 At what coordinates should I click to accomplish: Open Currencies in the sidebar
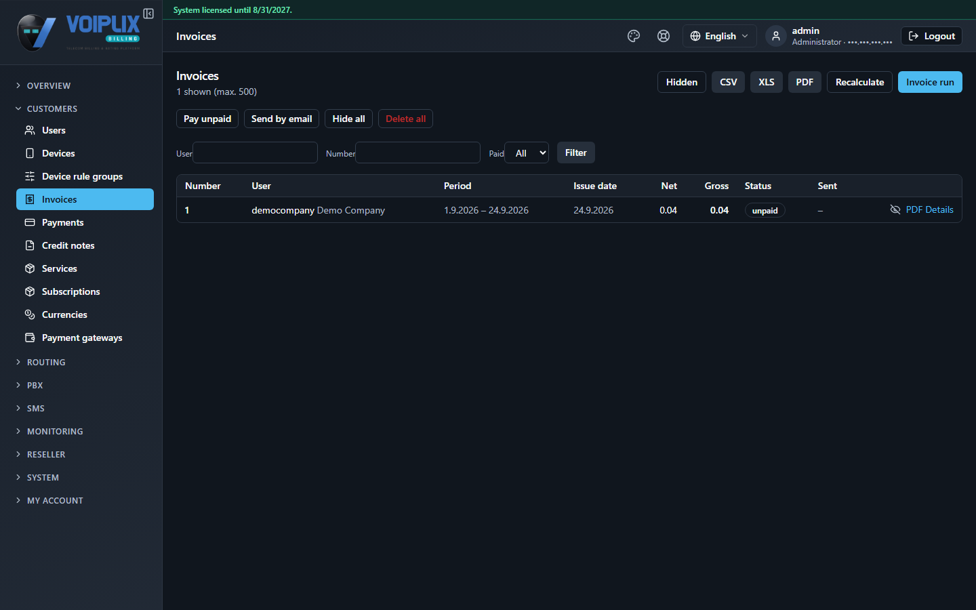pos(85,314)
